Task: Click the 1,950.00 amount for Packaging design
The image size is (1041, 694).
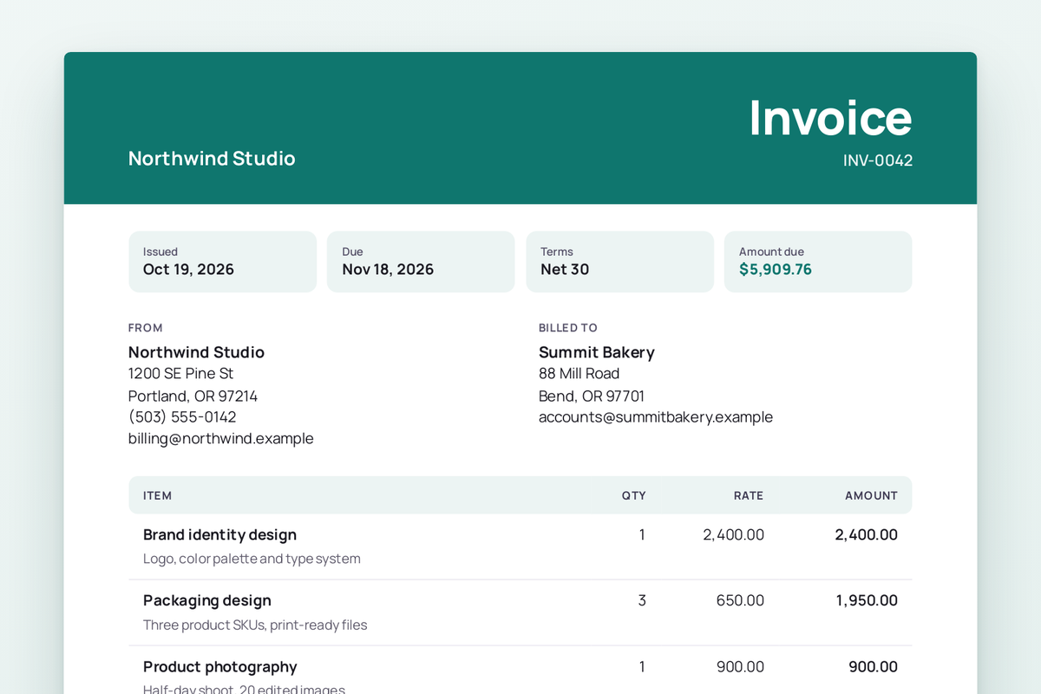Action: [x=867, y=600]
